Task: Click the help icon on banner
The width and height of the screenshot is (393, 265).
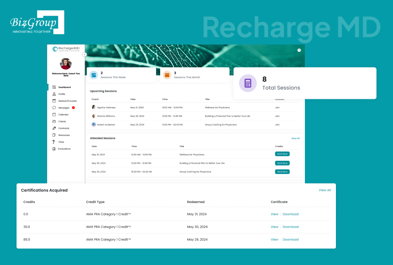Action: [299, 50]
